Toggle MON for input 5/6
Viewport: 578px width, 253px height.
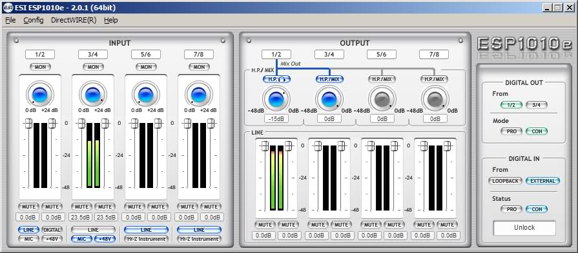click(147, 67)
